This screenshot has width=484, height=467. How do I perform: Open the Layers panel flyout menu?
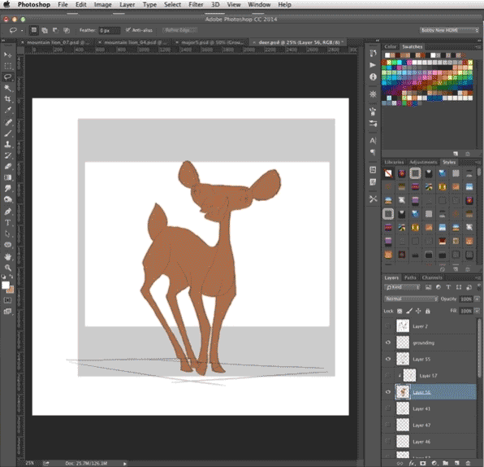(478, 277)
